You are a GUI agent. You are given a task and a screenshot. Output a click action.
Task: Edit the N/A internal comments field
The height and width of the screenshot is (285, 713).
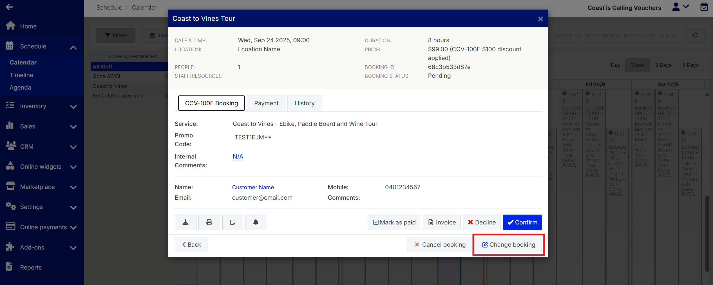point(238,157)
